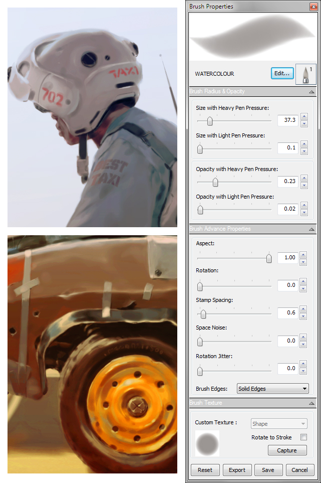Viewport: 321px width, 483px height.
Task: Export the brush preset
Action: point(237,470)
